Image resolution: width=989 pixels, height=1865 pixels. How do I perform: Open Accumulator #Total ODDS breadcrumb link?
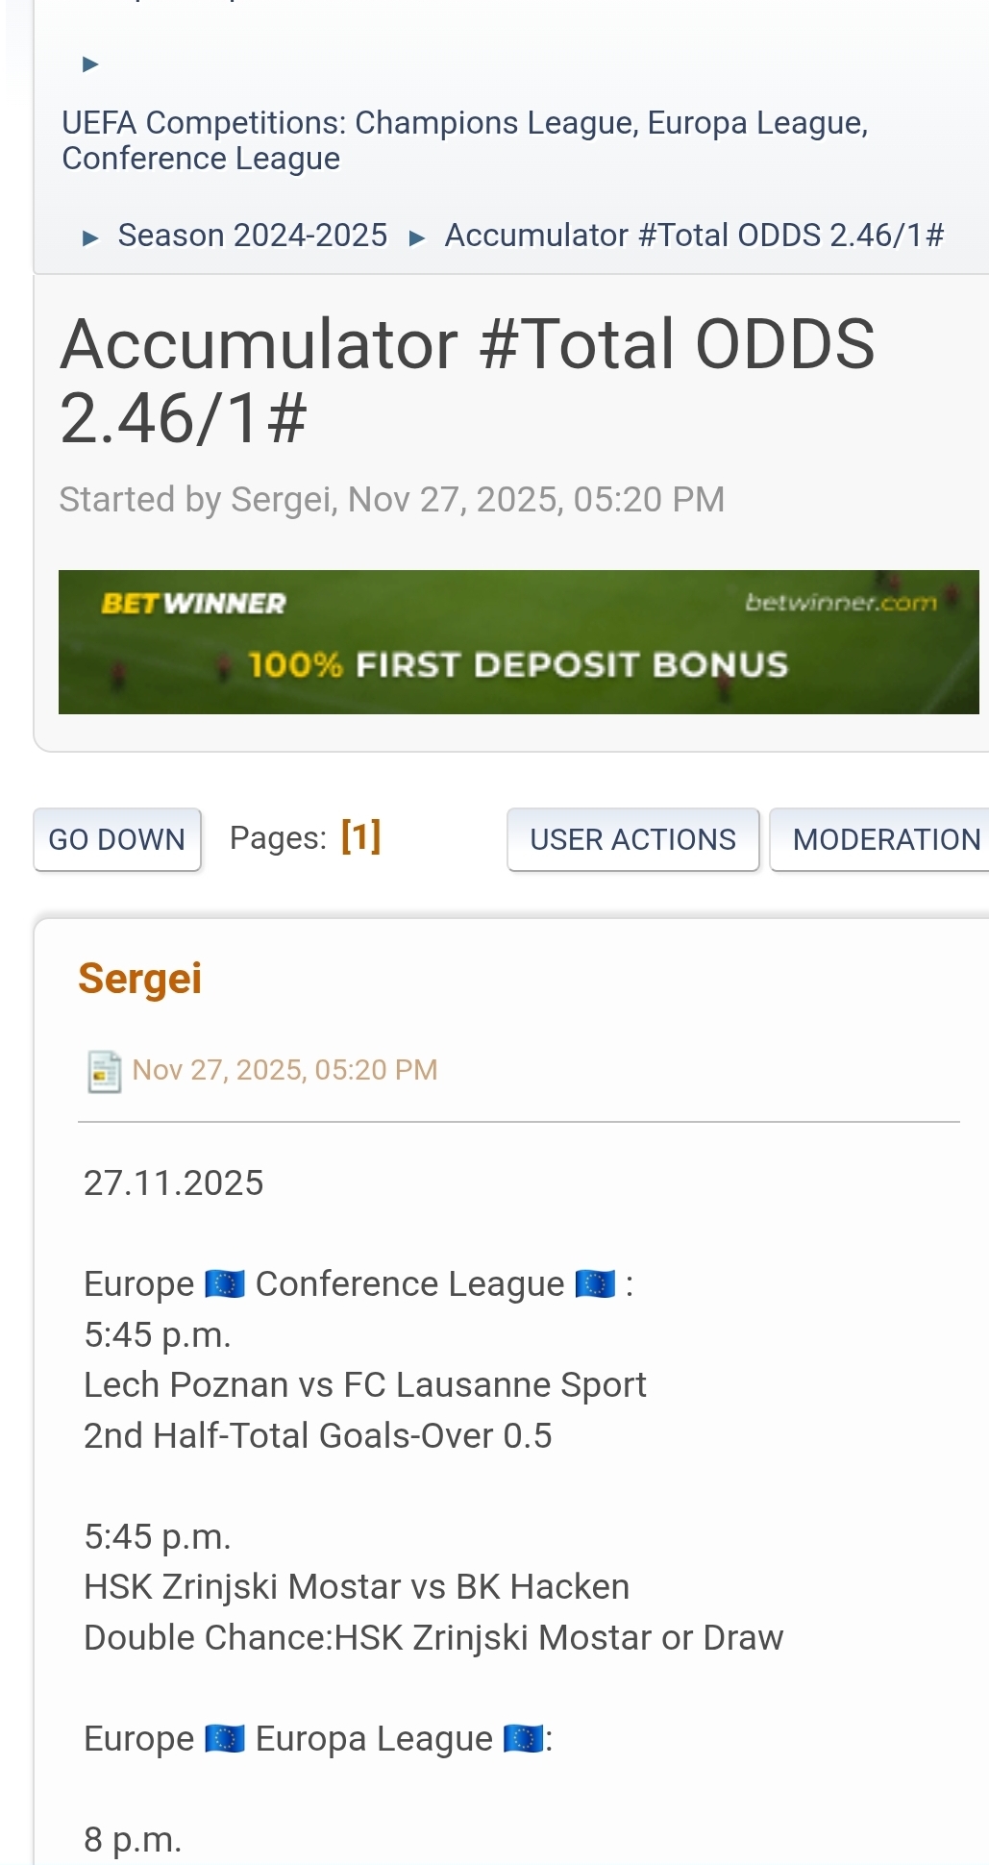click(x=694, y=236)
